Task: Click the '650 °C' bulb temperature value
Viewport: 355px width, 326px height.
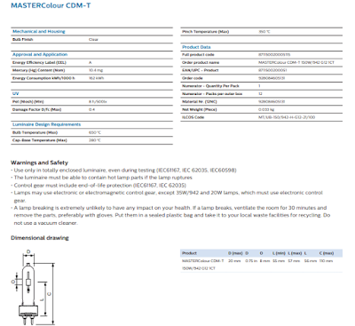Action: (x=95, y=132)
